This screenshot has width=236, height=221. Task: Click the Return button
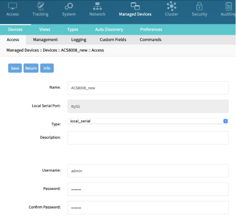pos(31,68)
